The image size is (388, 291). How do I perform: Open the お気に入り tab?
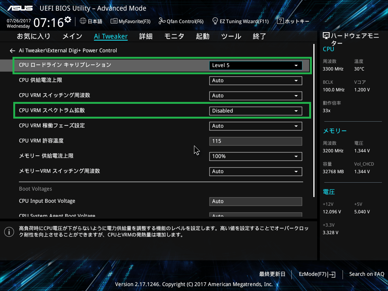(33, 36)
